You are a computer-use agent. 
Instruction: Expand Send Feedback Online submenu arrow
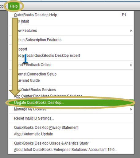click(x=131, y=65)
